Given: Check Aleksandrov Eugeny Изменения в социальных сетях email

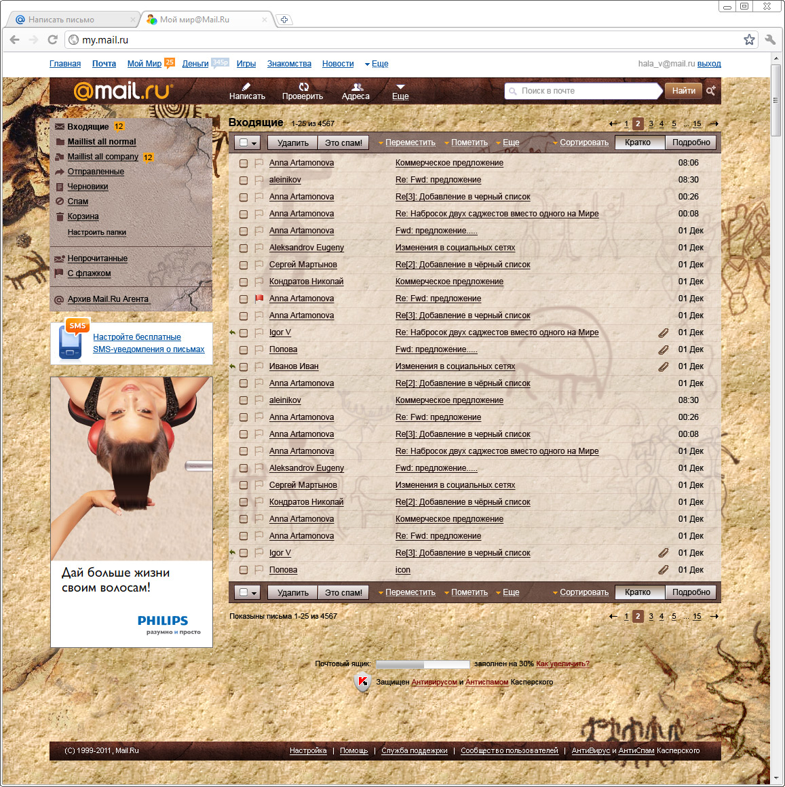Looking at the screenshot, I should point(244,248).
